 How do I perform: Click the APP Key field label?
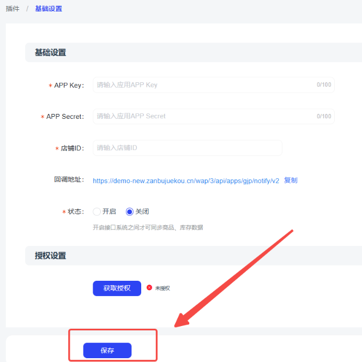69,86
